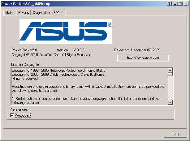Click the version value V.3.0.0.1
190x141 pixels.
[80, 50]
